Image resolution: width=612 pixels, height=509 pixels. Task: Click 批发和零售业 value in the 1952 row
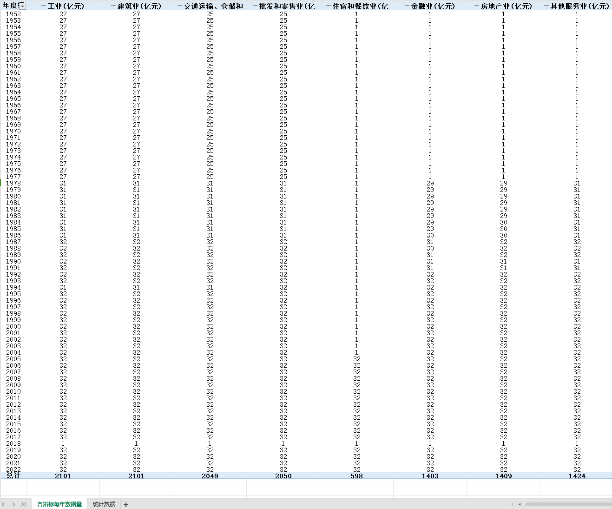pyautogui.click(x=283, y=14)
